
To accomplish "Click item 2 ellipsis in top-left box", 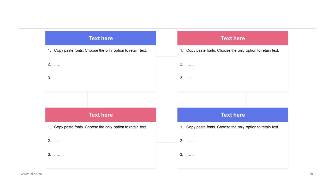I will click(58, 64).
